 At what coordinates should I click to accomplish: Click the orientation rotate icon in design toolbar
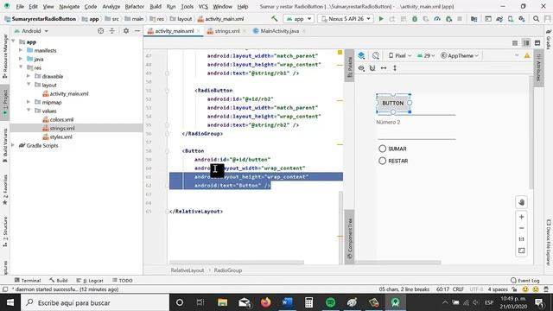coord(376,55)
